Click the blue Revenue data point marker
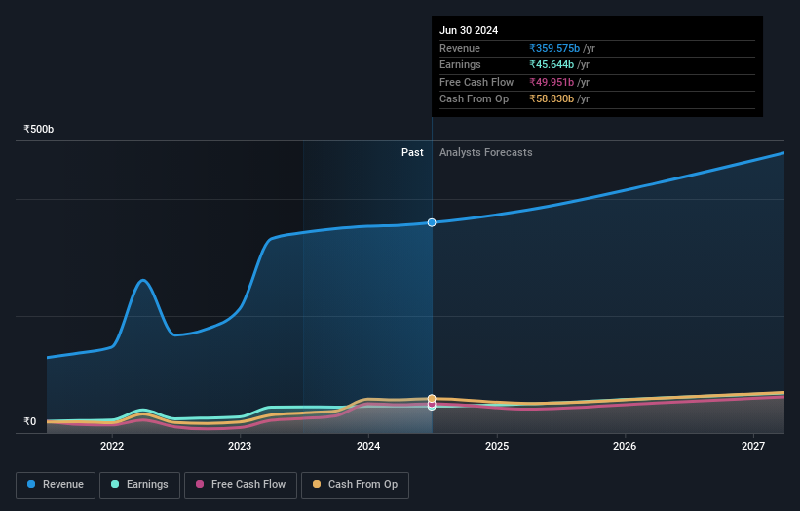 (432, 222)
